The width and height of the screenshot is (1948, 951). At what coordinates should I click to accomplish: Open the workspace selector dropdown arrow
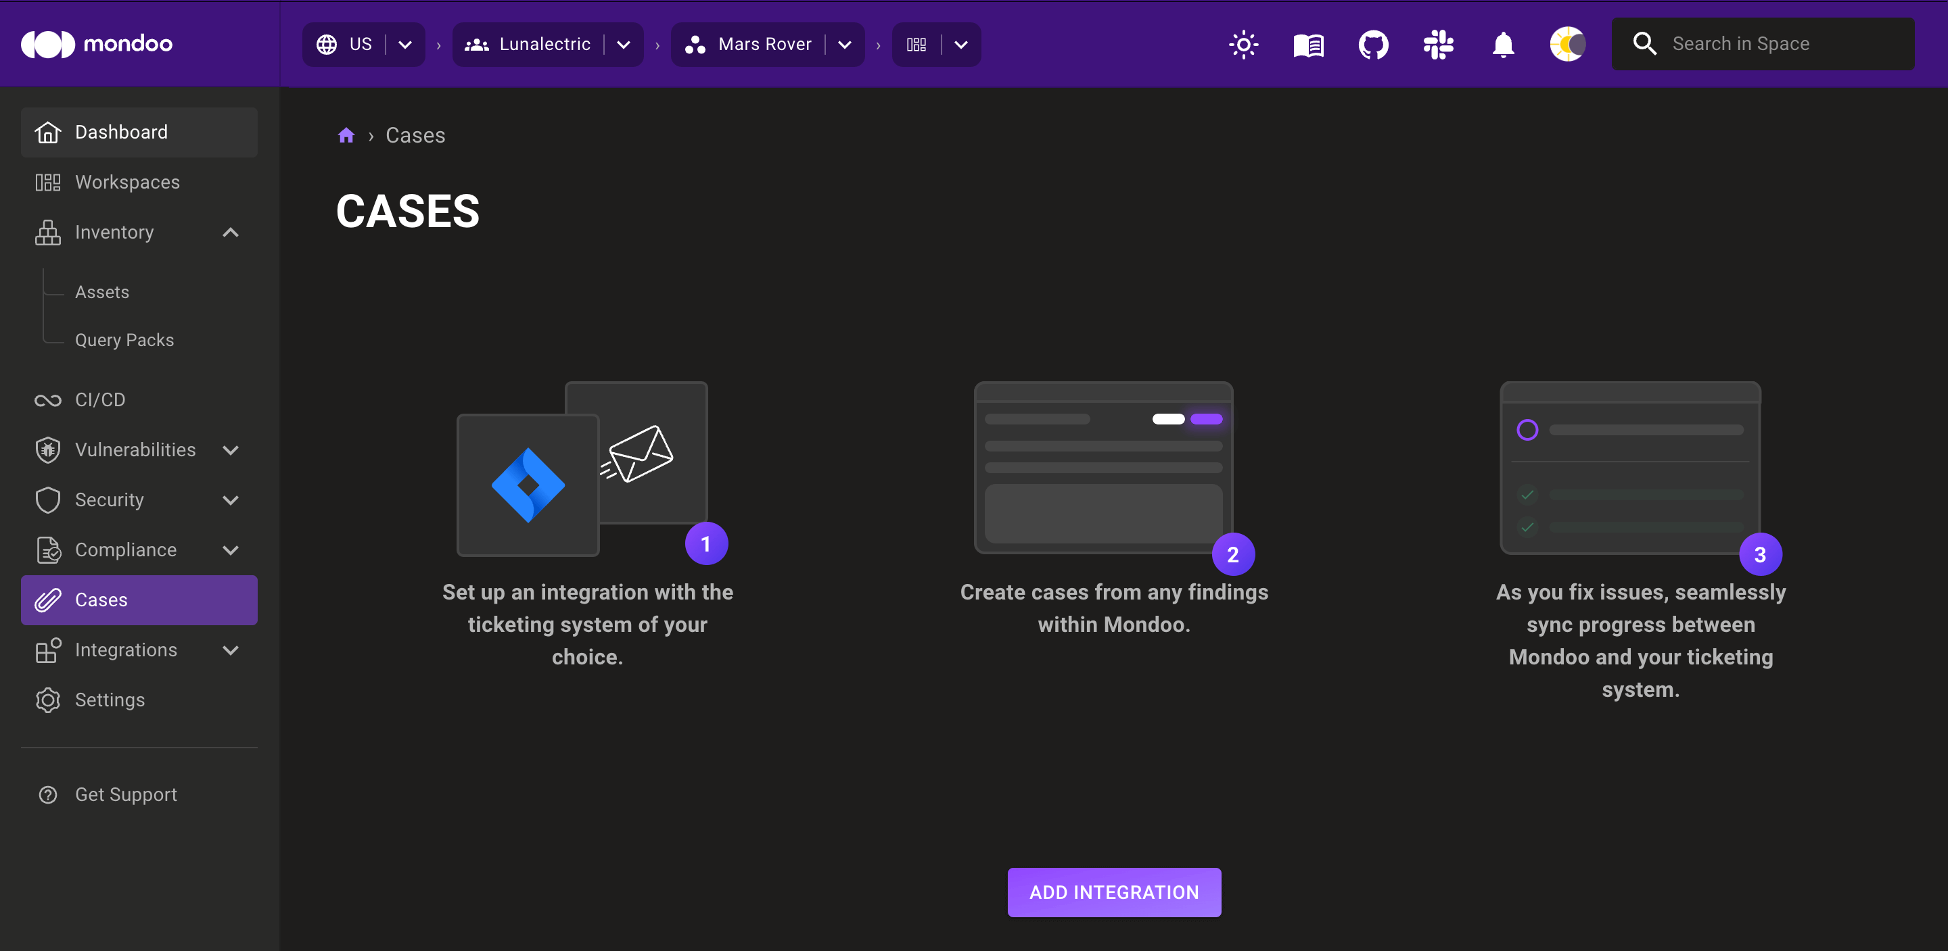coord(961,45)
